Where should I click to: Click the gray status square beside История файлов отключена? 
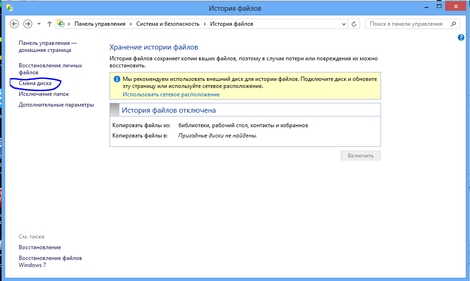tap(115, 110)
